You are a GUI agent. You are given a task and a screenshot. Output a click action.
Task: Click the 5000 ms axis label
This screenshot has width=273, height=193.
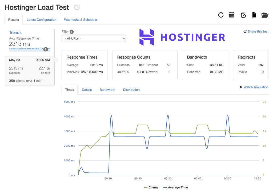click(69, 102)
